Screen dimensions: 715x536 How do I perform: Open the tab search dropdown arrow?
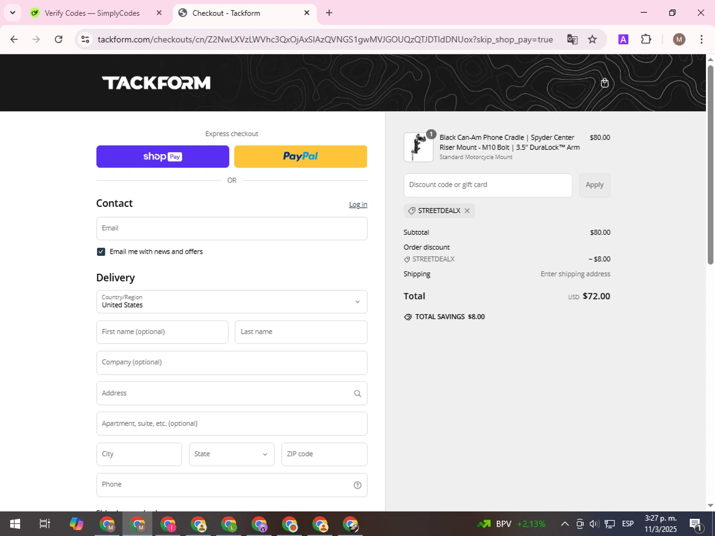click(x=12, y=13)
